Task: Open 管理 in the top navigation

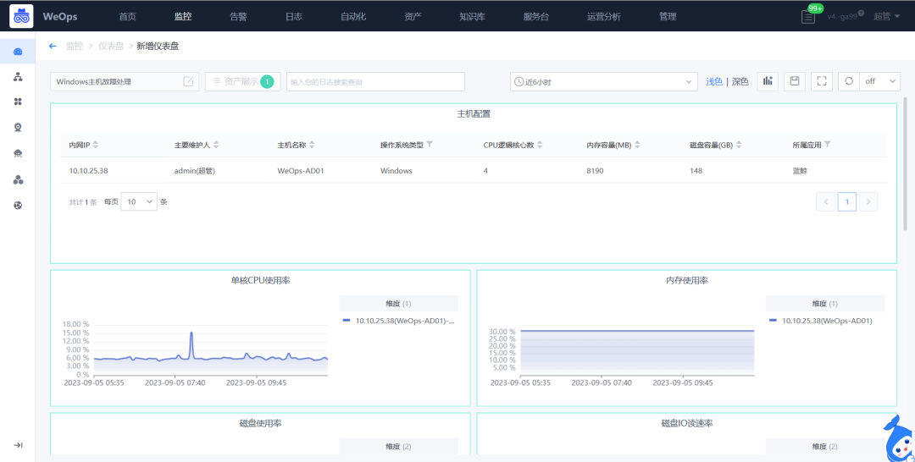Action: coord(668,16)
